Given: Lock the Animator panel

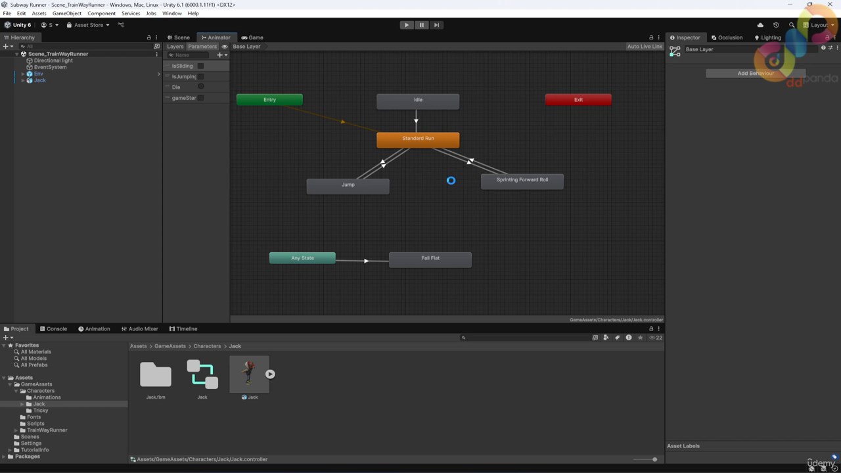Looking at the screenshot, I should [651, 37].
